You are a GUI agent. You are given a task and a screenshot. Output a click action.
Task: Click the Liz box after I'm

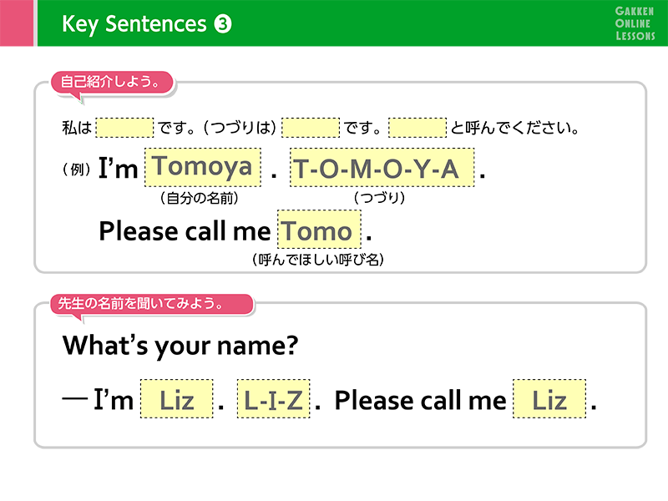tap(177, 399)
